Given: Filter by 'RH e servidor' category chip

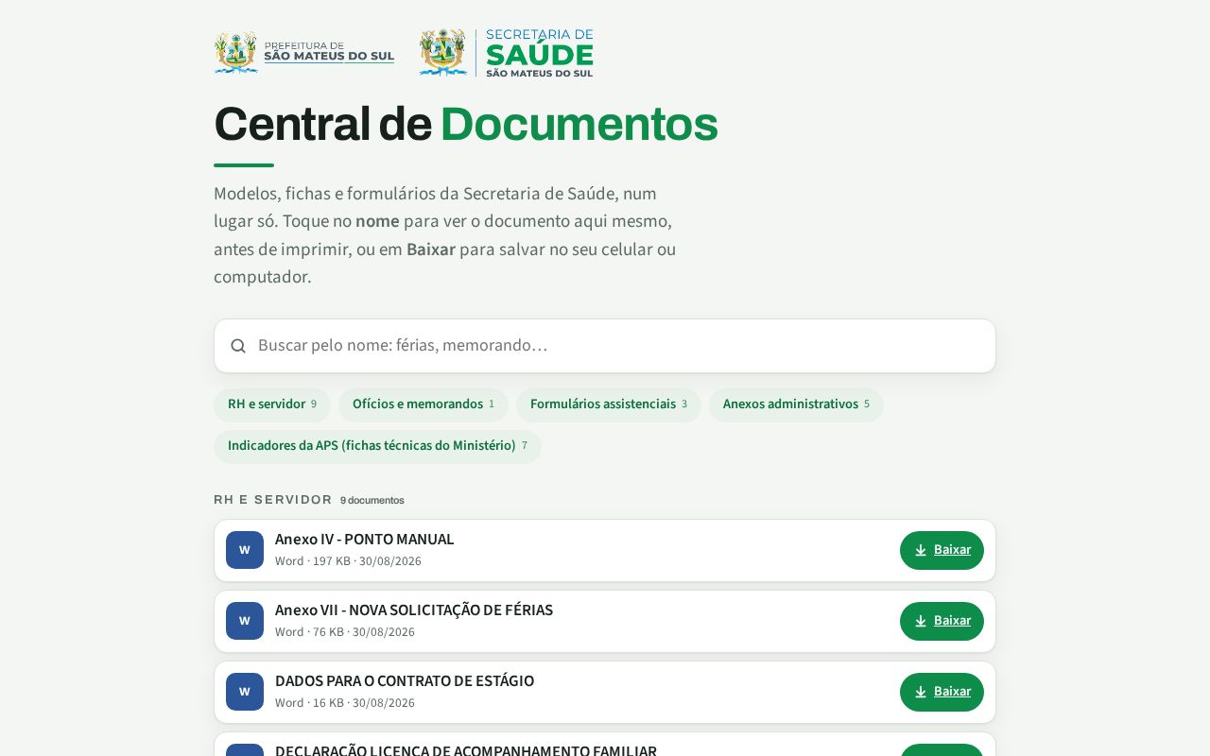Looking at the screenshot, I should 272,404.
